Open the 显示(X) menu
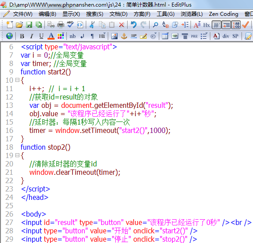Image resolution: width=253 pixels, height=243 pixels. coord(71,14)
